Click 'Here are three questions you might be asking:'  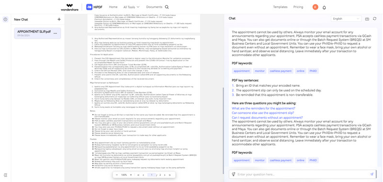pos(264,103)
